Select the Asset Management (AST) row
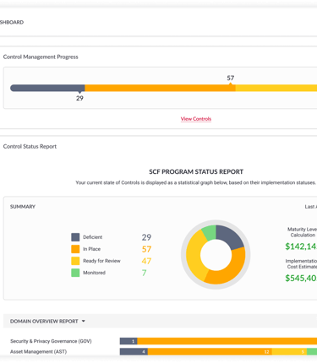Screen dimensions: 317x363 163,351
